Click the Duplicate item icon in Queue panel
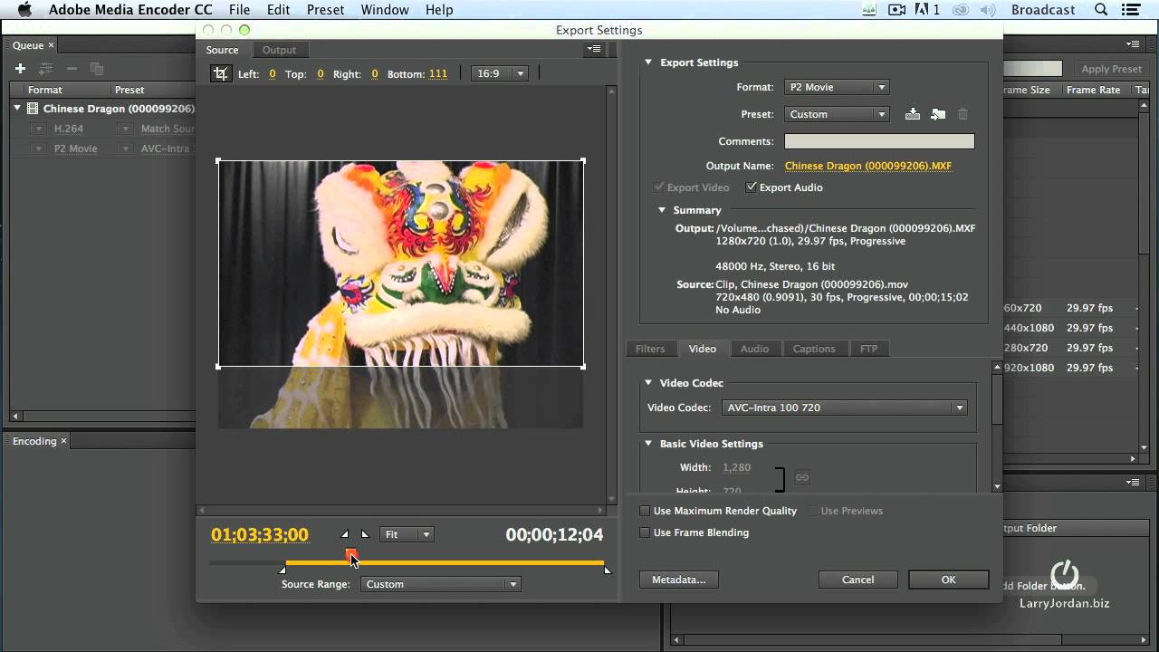1159x652 pixels. pyautogui.click(x=96, y=68)
